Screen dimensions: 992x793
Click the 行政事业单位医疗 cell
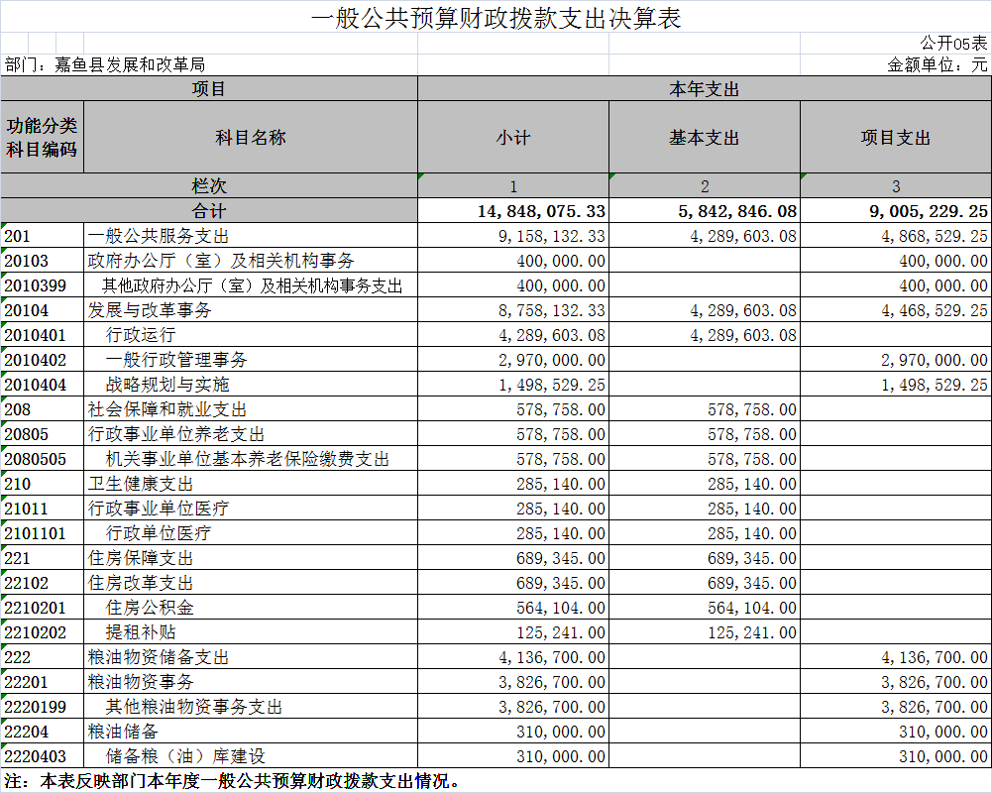(251, 508)
